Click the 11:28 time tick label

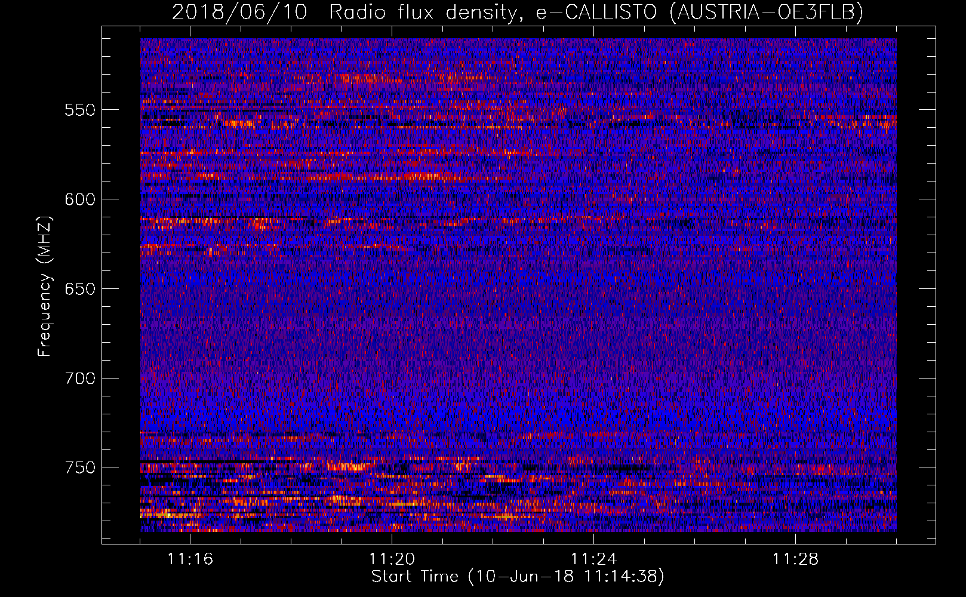795,559
